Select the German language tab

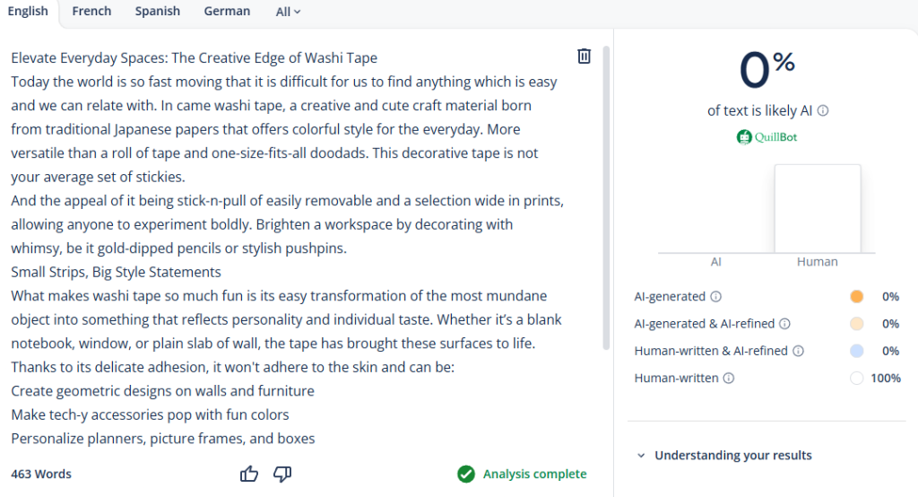click(x=227, y=12)
